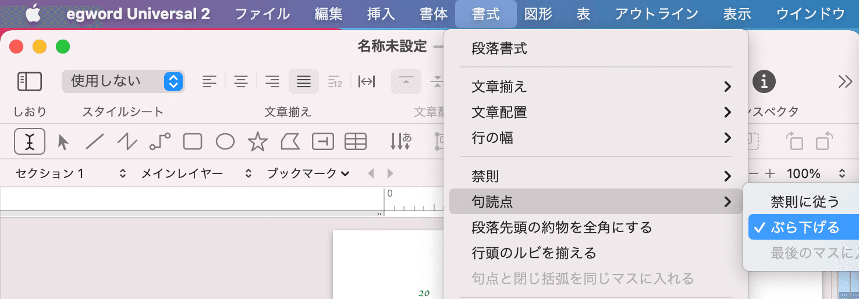Screen dimensions: 859x299
Task: Align text left
Action: [x=210, y=81]
